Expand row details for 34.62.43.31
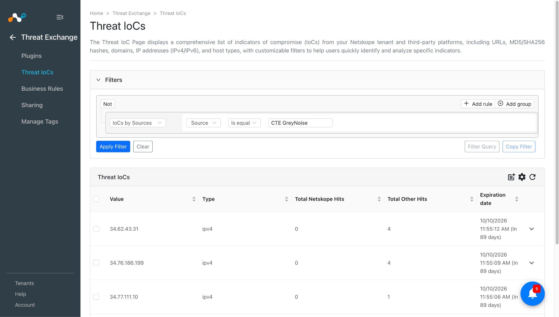This screenshot has height=317, width=559. [x=531, y=229]
